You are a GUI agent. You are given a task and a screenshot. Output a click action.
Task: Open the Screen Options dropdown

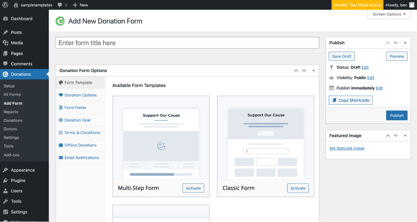389,14
